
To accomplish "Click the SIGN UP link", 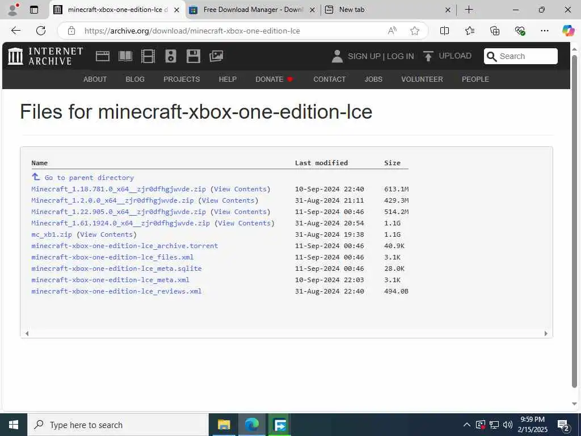I will tap(364, 56).
